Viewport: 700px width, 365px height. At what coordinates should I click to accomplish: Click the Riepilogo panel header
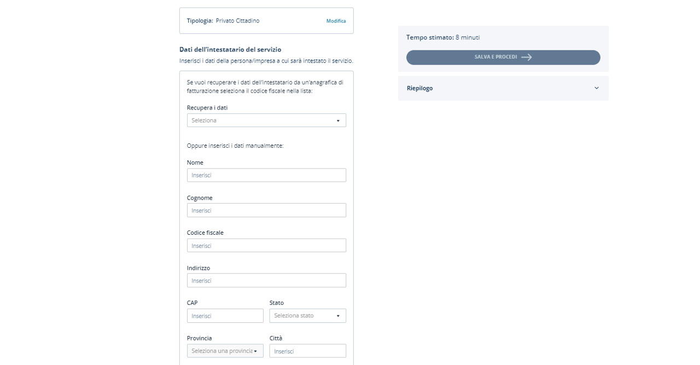point(492,88)
